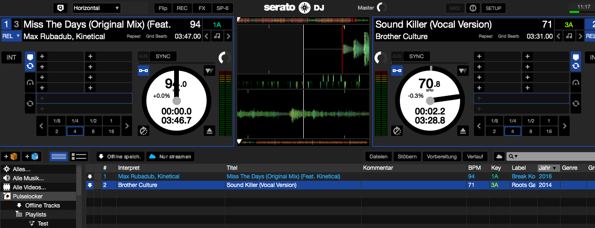Viewport: 595px width, 228px height.
Task: Enable the FX panel
Action: click(202, 8)
